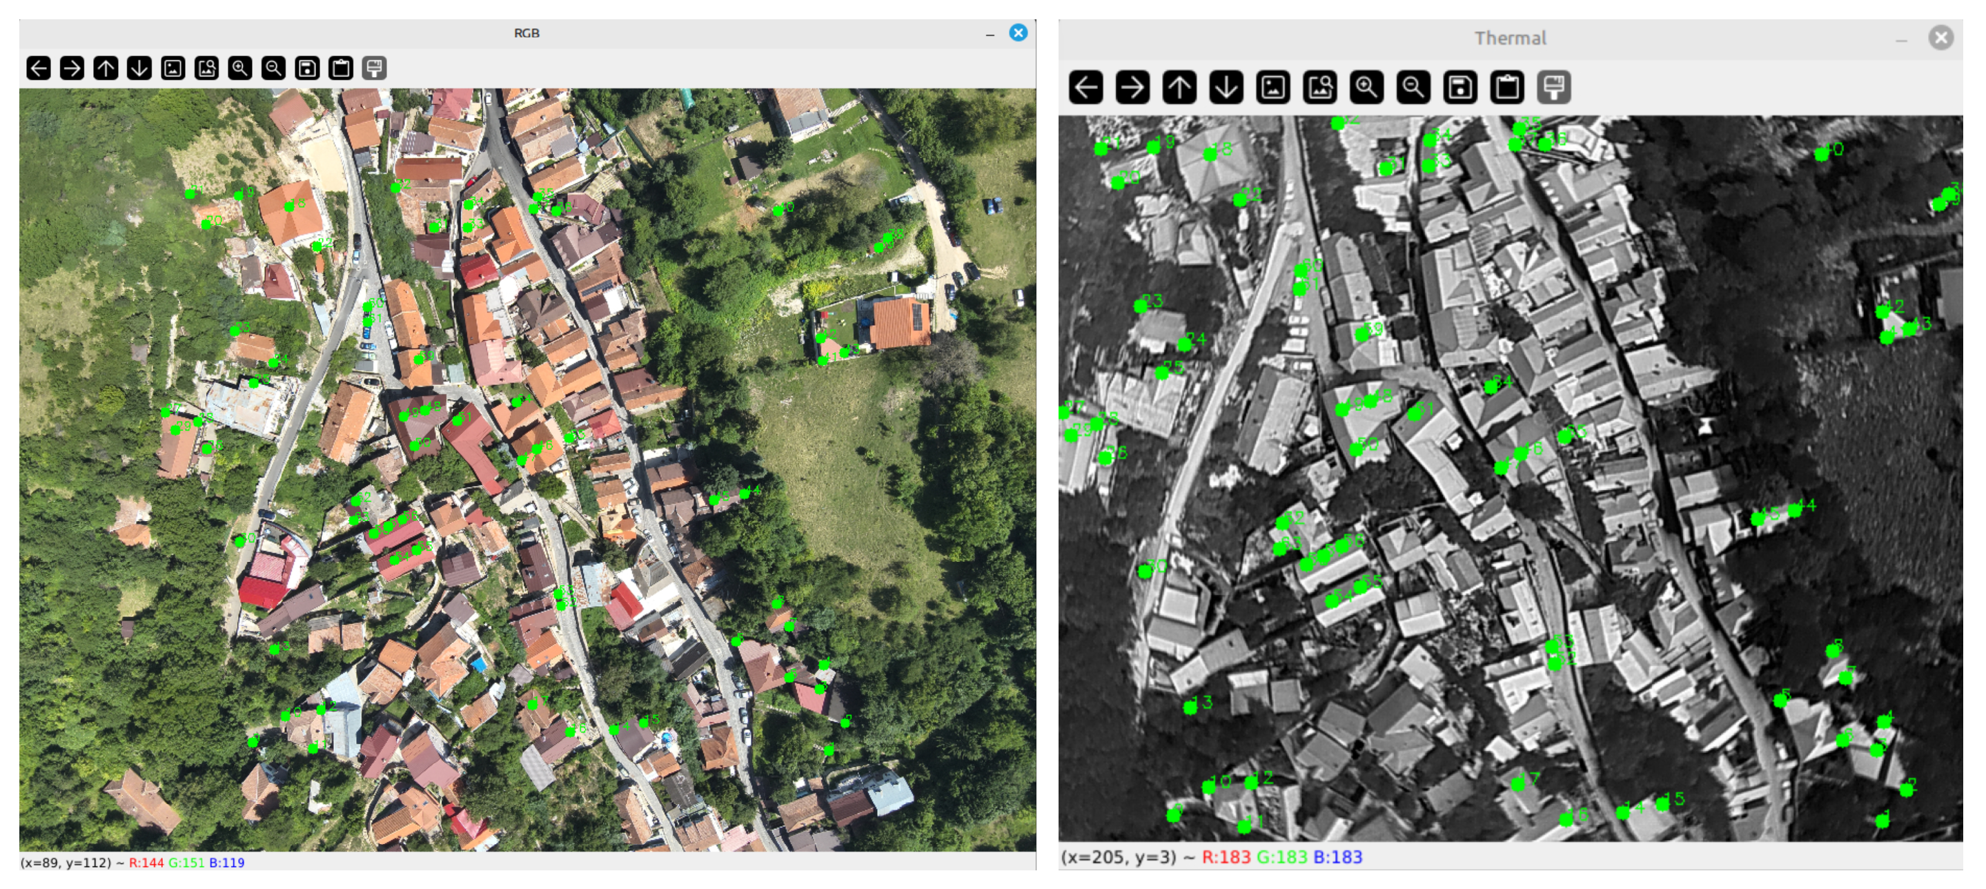Zoom in on the Thermal image
Viewport: 1986px width, 889px height.
click(x=1366, y=87)
